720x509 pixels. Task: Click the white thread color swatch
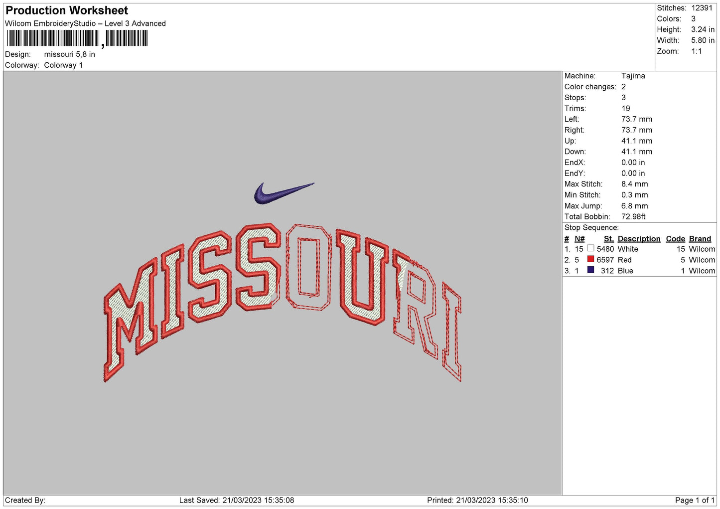590,248
